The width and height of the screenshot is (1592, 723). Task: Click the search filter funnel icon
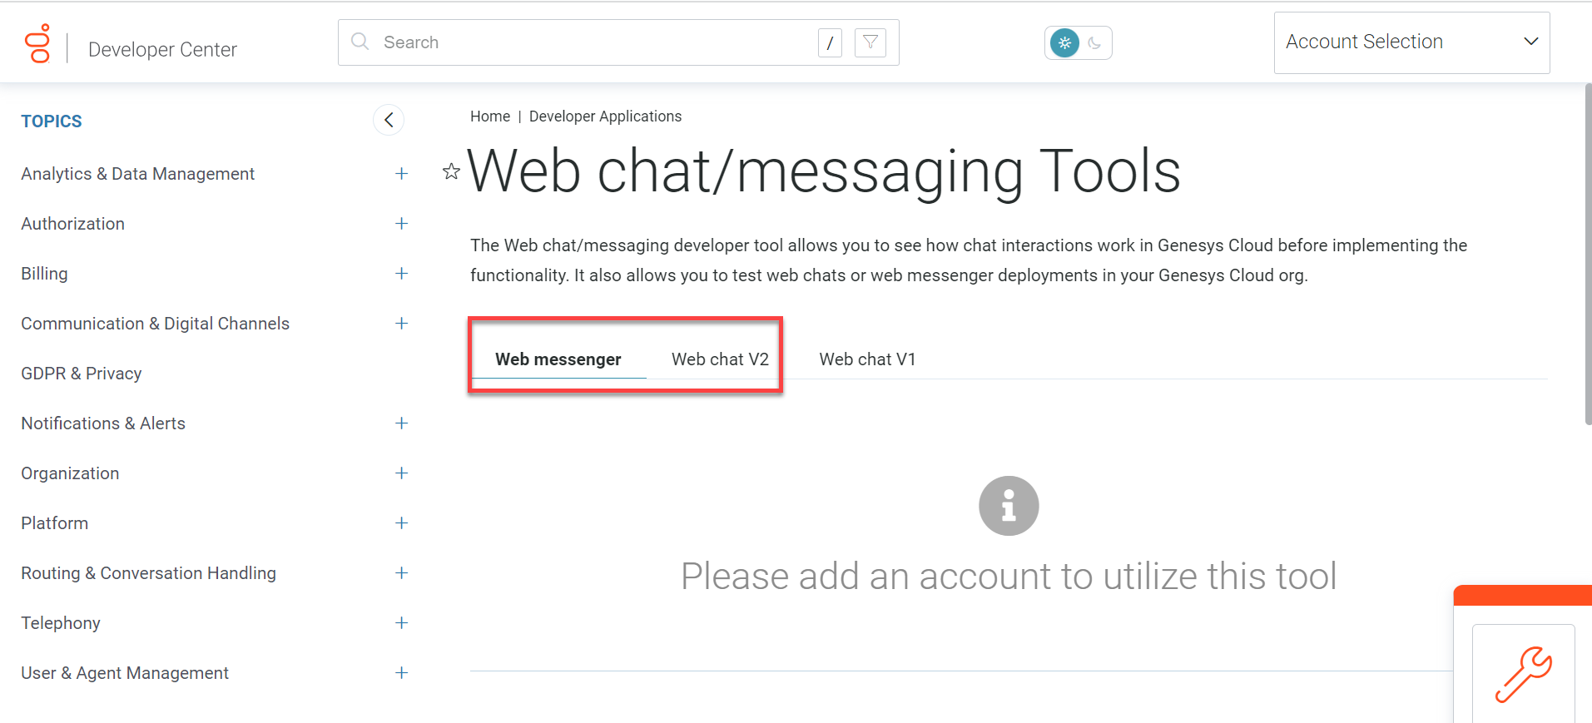[x=870, y=42]
